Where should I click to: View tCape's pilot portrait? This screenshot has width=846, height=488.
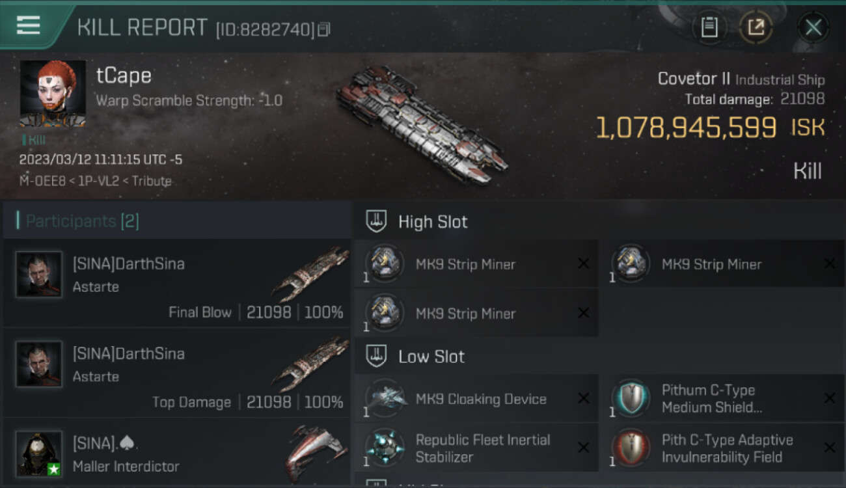53,93
